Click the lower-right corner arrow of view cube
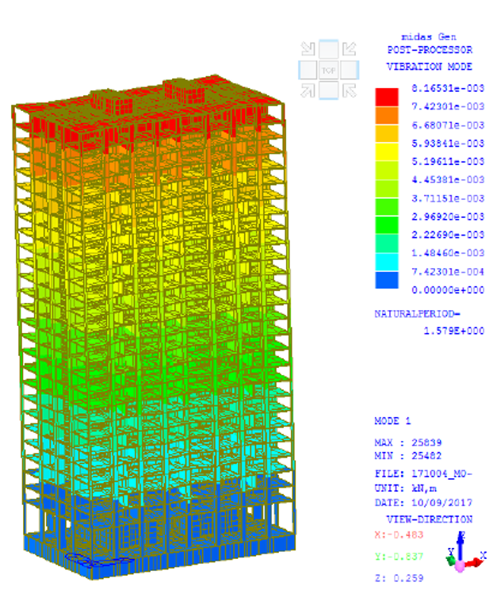 tap(350, 90)
